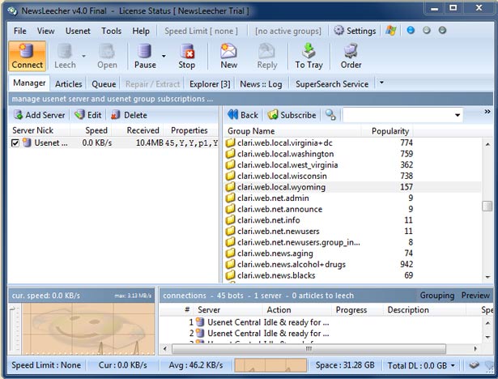The height and width of the screenshot is (379, 498).
Task: Compose a New article
Action: (228, 51)
